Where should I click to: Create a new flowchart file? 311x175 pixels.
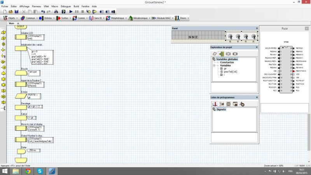coord(5,12)
